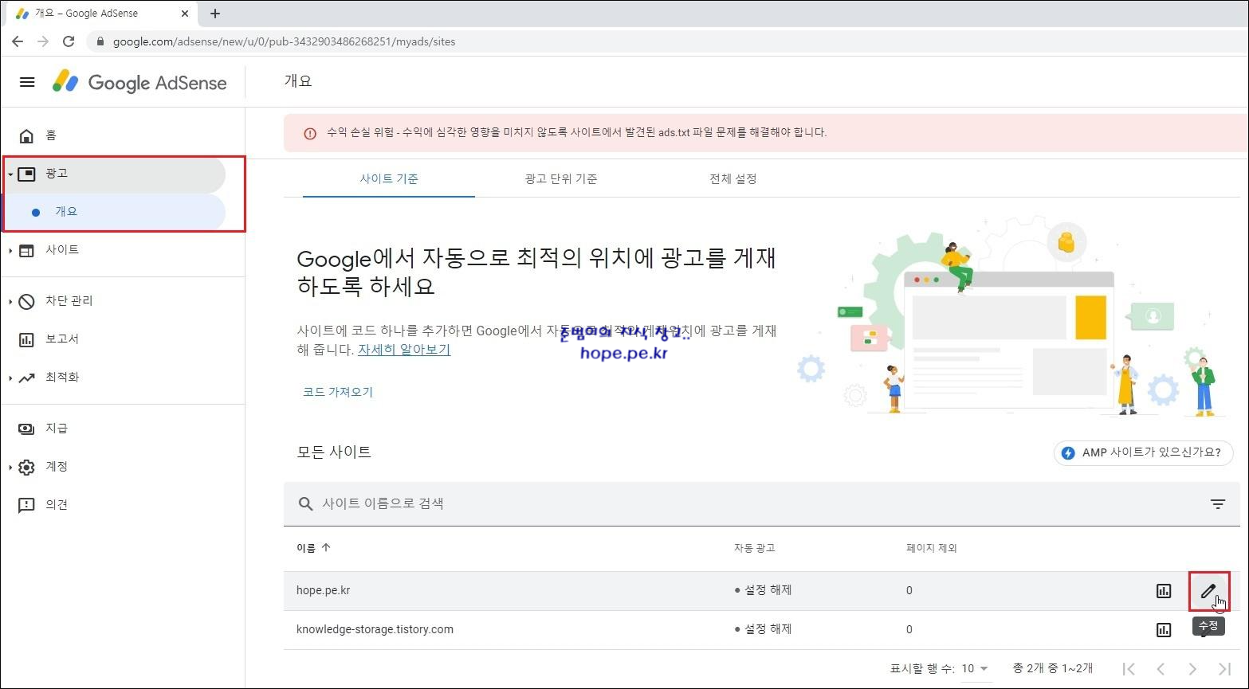Select the 광고 ads sidebar item
Viewport: 1249px width, 689px height.
113,174
